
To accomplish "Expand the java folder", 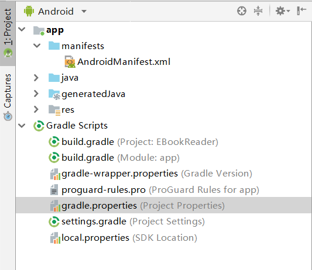I will coord(36,78).
